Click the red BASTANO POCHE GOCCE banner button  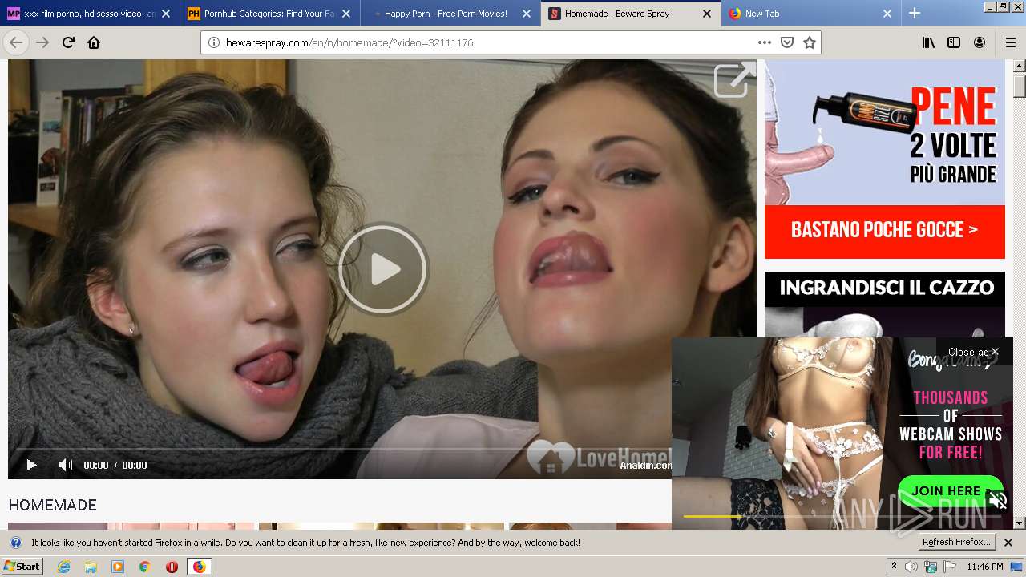(884, 231)
